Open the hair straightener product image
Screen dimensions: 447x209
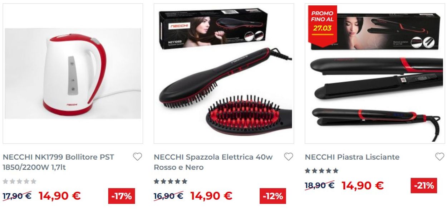[x=375, y=74]
